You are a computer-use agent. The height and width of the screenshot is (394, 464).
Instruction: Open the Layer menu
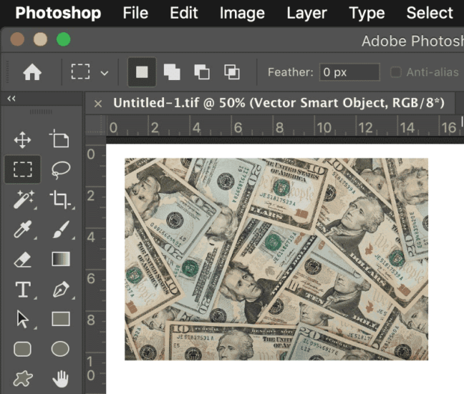click(x=307, y=13)
